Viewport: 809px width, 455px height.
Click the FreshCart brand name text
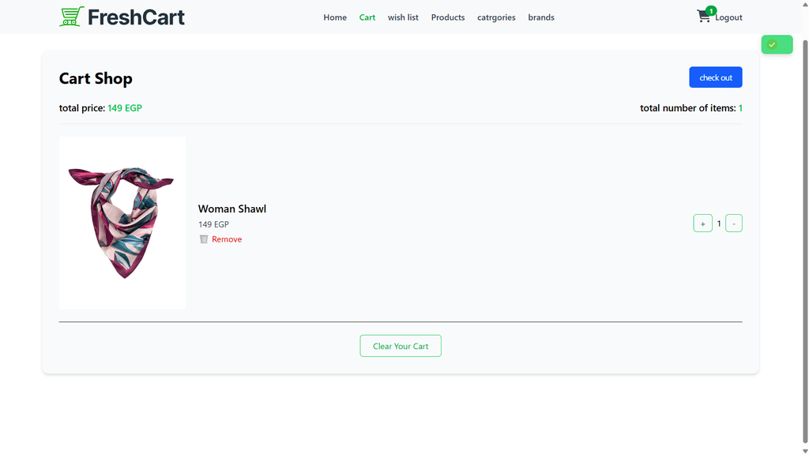[x=136, y=17]
